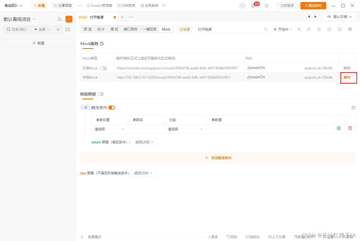The image size is (360, 241).
Task: Go to next tab with right arrow
Action: tap(316, 17)
